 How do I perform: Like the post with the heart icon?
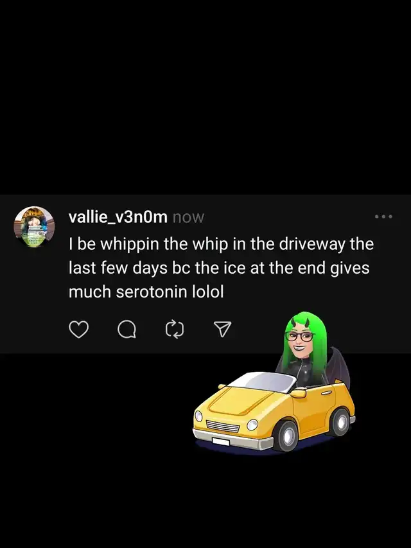pos(78,330)
